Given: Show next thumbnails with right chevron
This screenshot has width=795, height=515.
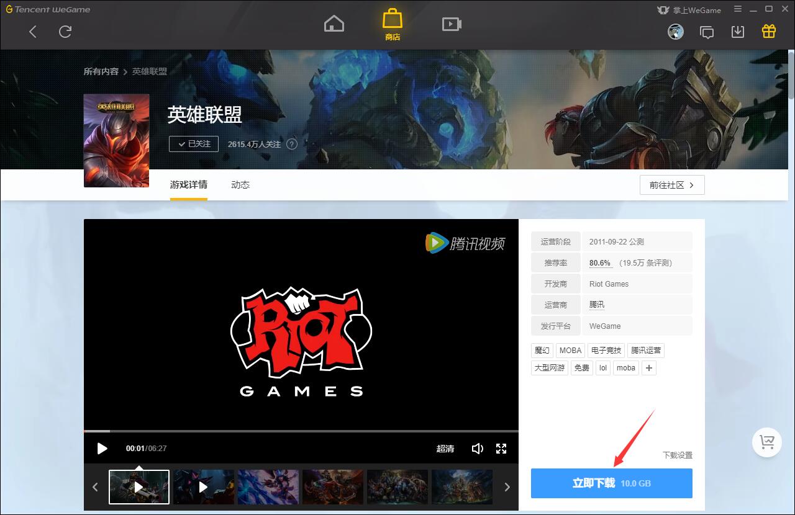Looking at the screenshot, I should point(507,487).
